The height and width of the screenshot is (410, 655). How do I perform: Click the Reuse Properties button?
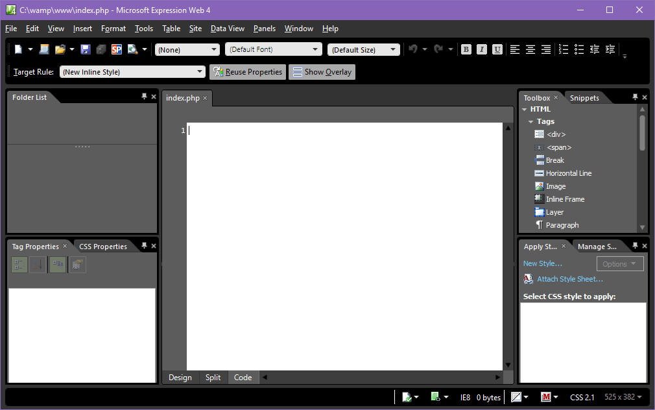click(248, 72)
